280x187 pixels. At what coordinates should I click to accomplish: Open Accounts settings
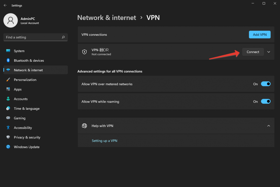21,99
